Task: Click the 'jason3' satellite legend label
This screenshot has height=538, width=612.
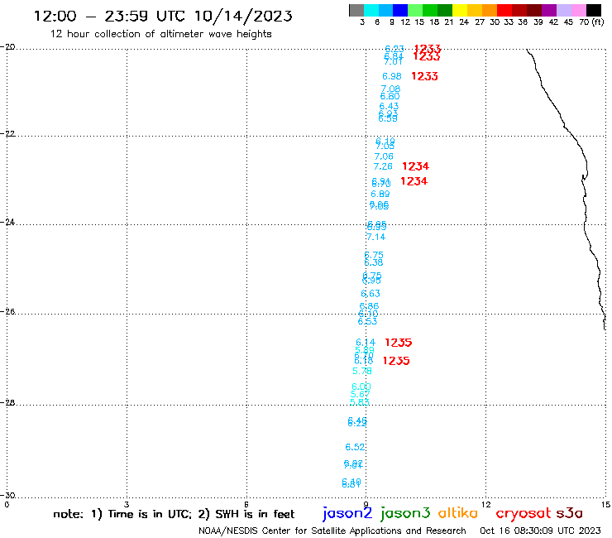Action: [405, 513]
